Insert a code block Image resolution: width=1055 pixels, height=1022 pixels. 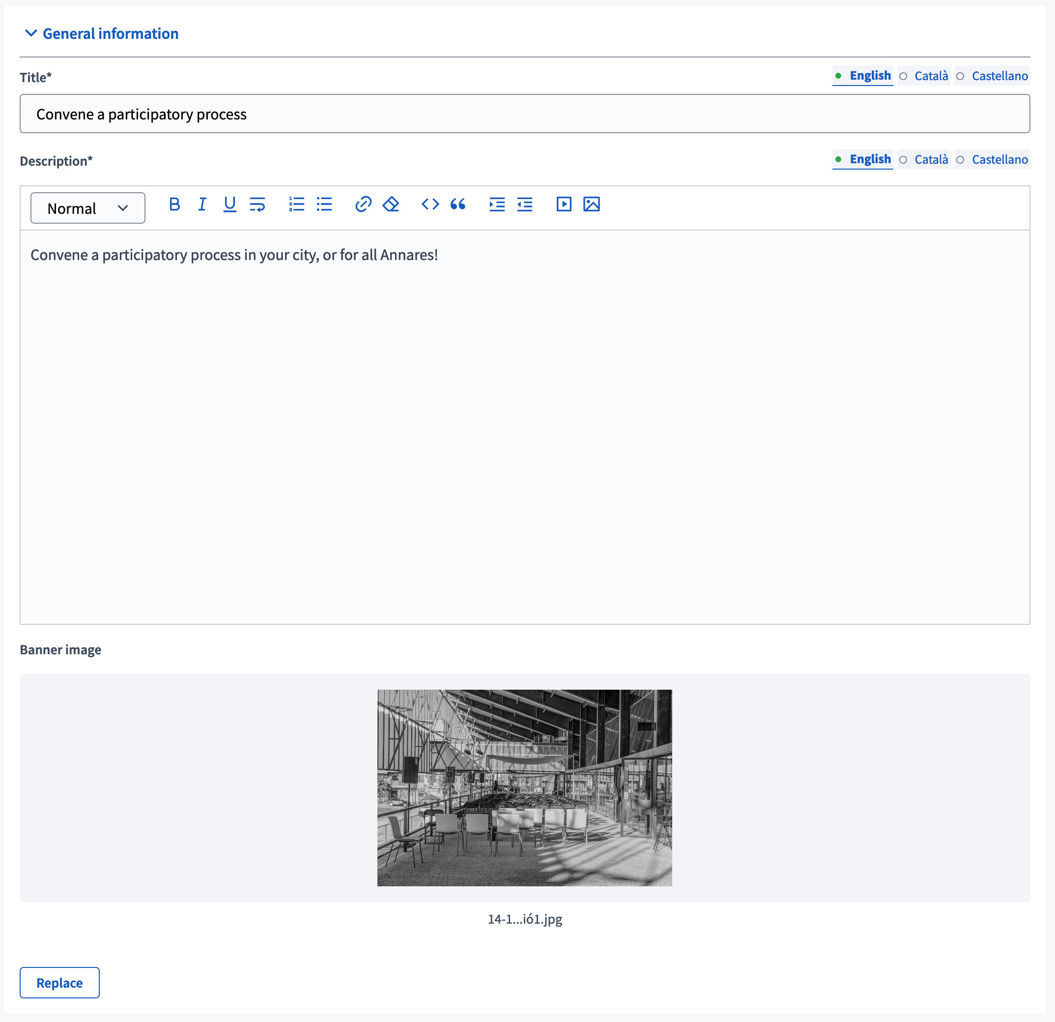[429, 204]
